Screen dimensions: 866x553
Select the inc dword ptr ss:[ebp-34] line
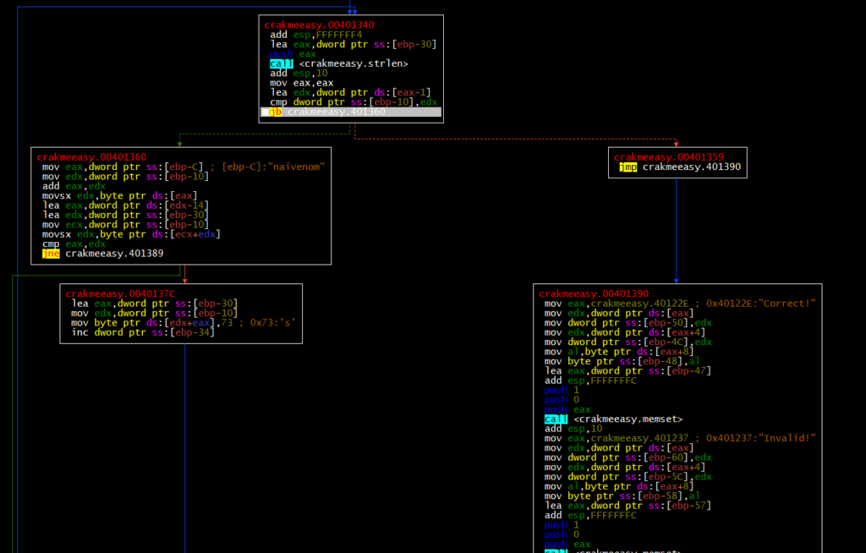click(x=143, y=332)
